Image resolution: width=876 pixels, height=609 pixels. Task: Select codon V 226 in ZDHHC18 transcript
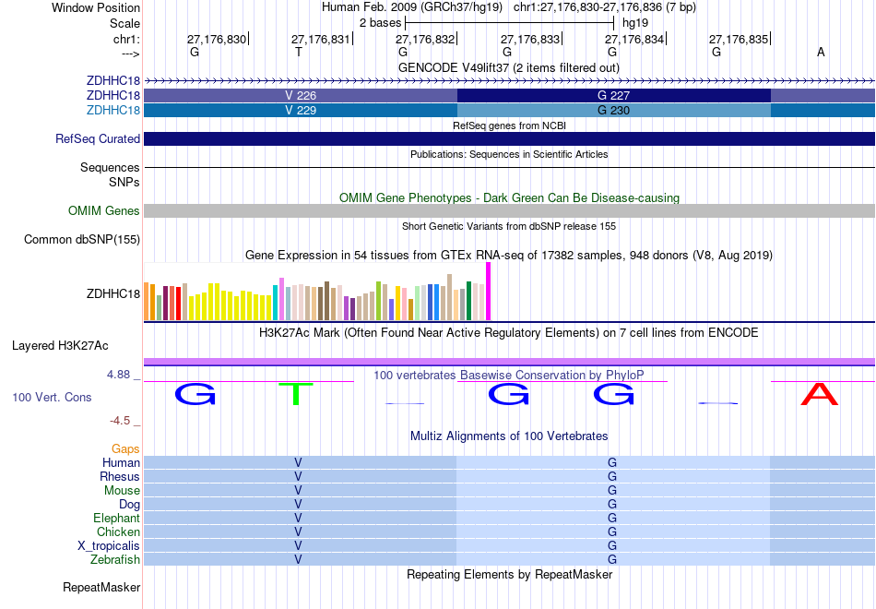[301, 96]
